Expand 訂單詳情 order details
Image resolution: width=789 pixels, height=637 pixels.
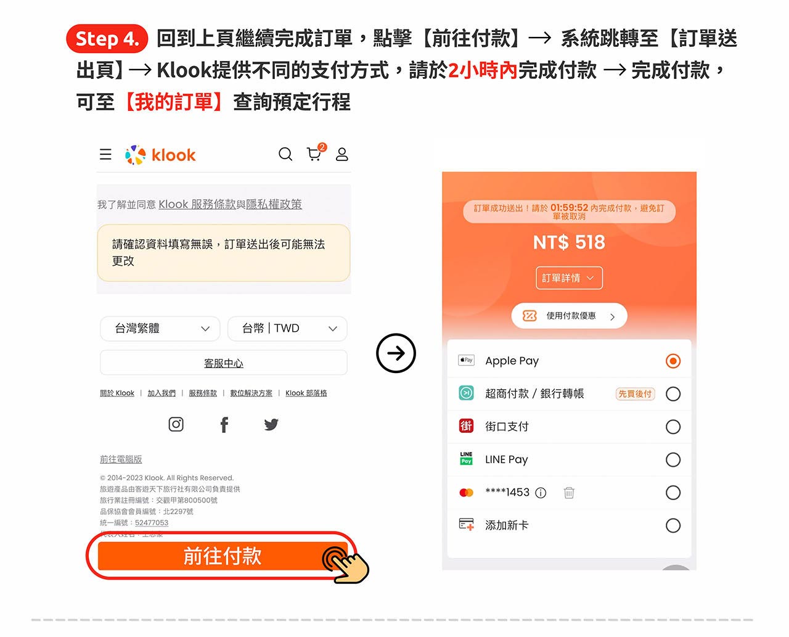click(569, 278)
